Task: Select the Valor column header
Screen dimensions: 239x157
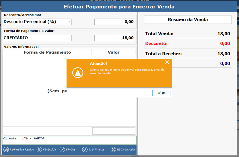Action: click(x=114, y=52)
